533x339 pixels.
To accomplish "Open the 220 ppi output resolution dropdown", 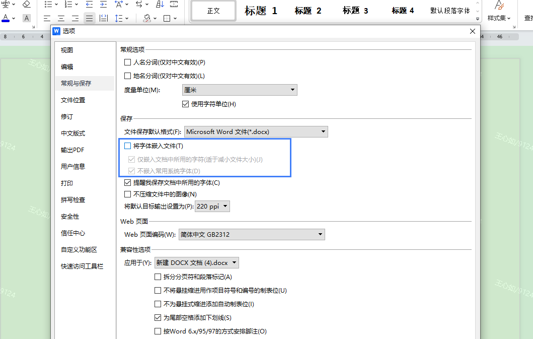I will [212, 206].
